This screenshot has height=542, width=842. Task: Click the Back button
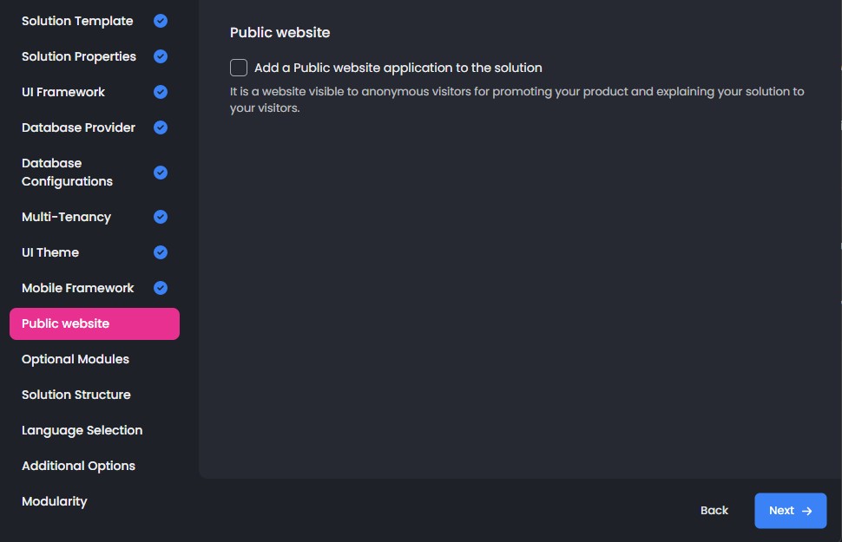[714, 511]
